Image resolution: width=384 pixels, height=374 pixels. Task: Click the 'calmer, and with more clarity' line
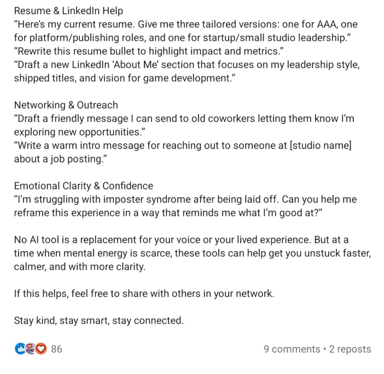[80, 266]
